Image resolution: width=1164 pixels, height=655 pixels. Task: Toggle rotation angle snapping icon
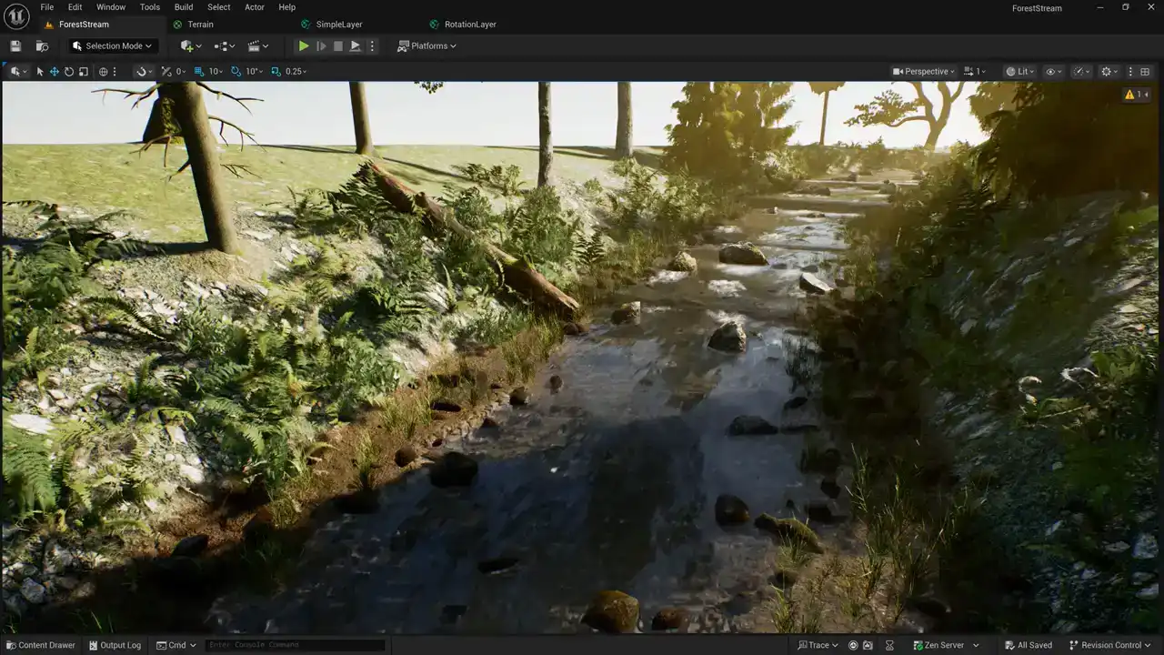tap(236, 71)
